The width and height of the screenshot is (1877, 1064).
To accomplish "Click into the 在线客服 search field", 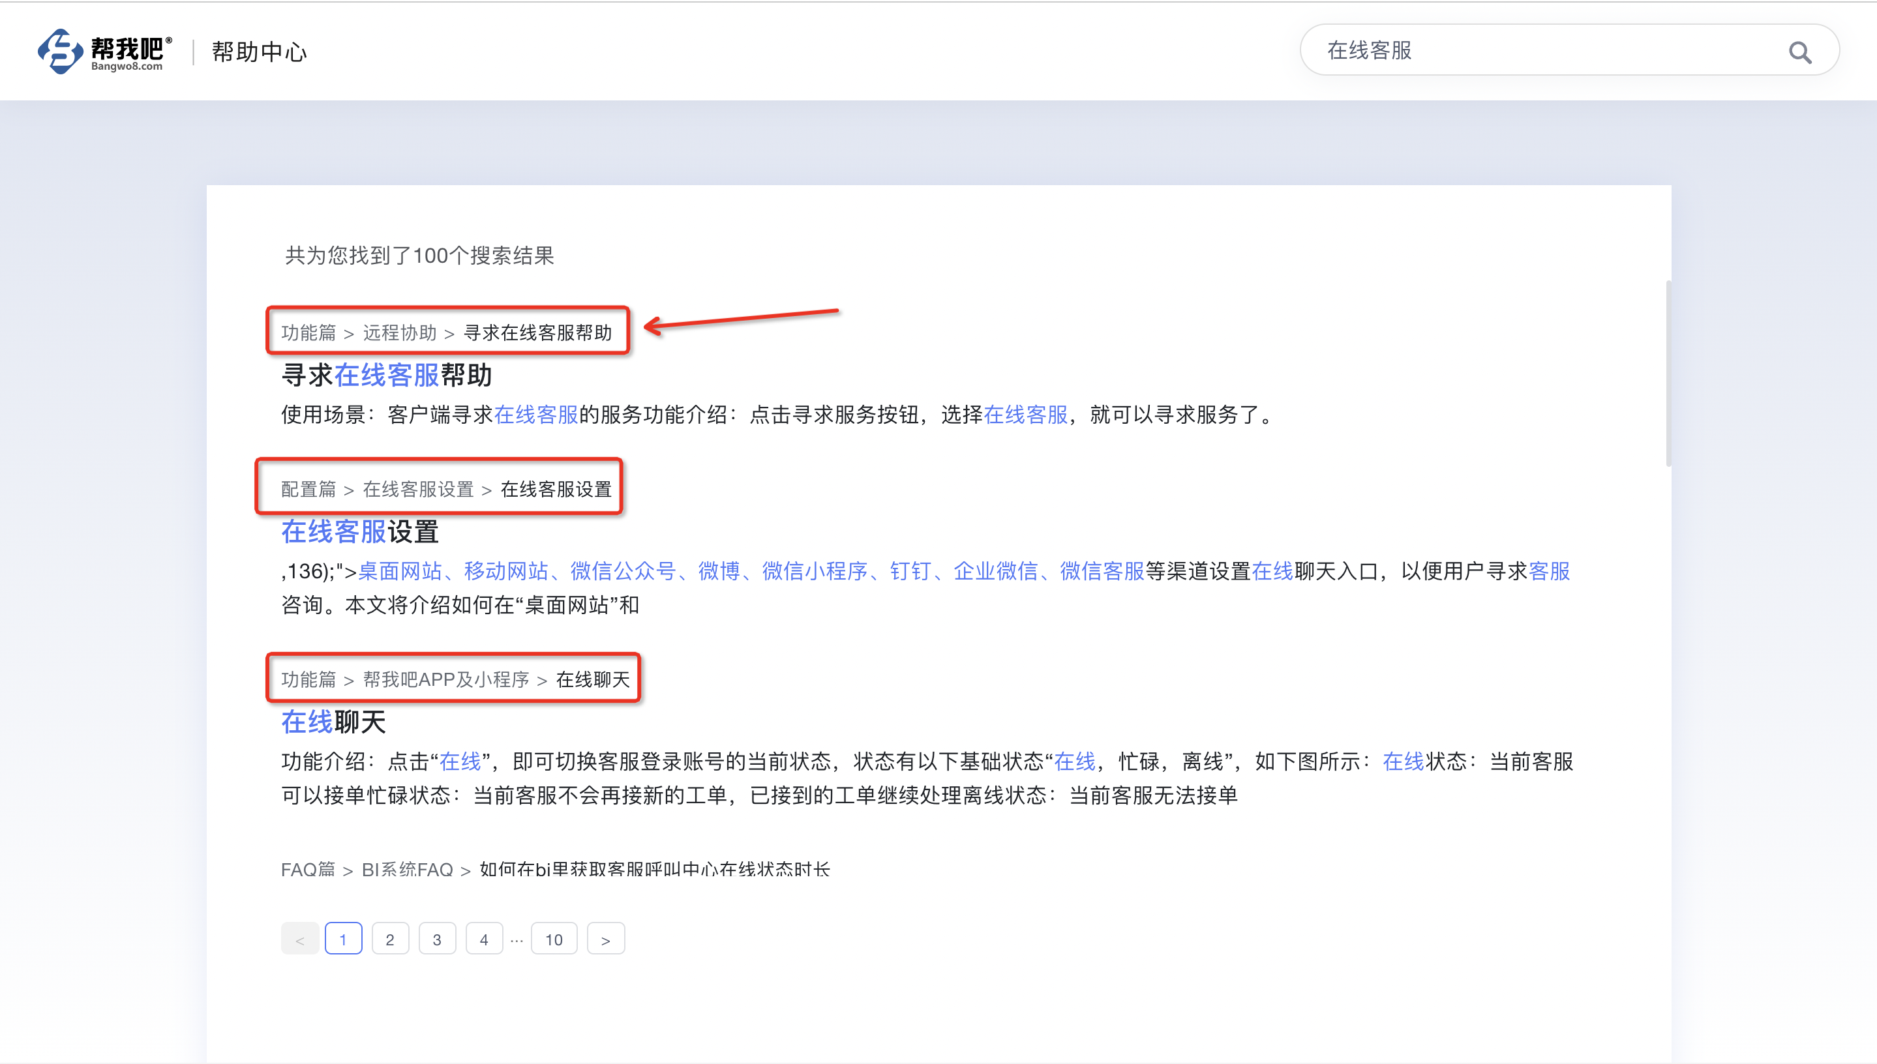I will click(1550, 50).
